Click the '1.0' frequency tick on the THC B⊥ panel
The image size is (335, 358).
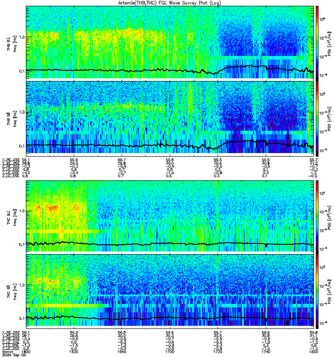point(22,211)
